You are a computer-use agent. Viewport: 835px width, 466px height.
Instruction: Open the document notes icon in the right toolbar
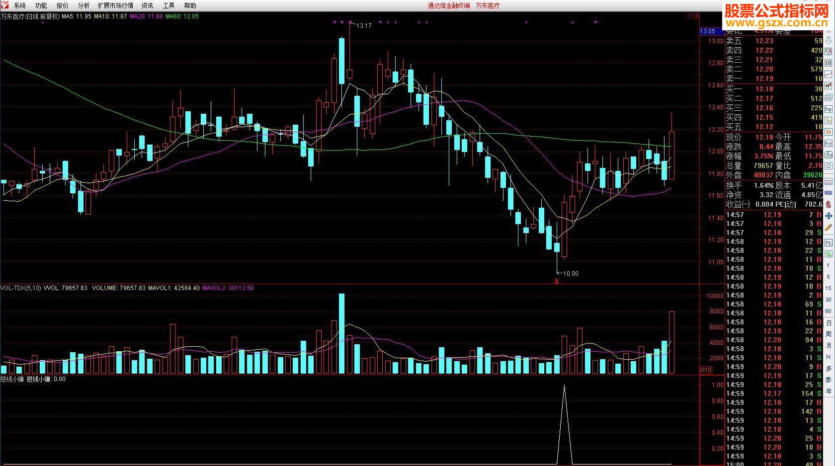click(x=829, y=132)
